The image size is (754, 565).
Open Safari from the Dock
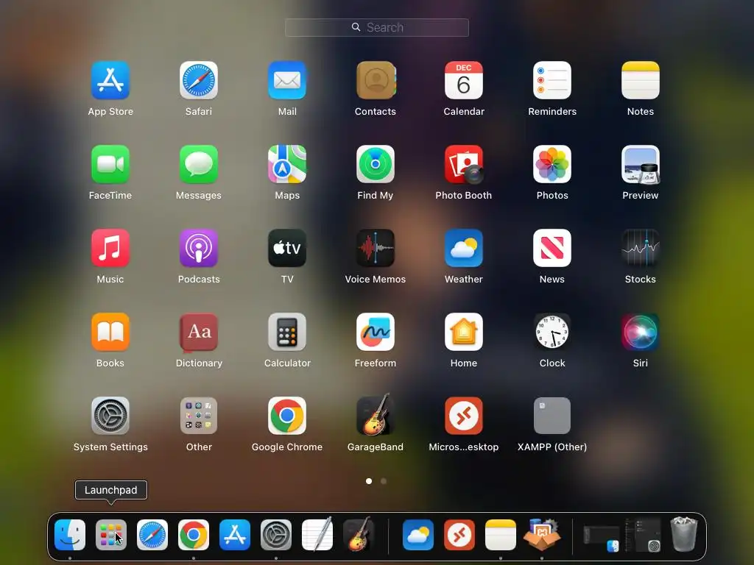click(x=152, y=535)
